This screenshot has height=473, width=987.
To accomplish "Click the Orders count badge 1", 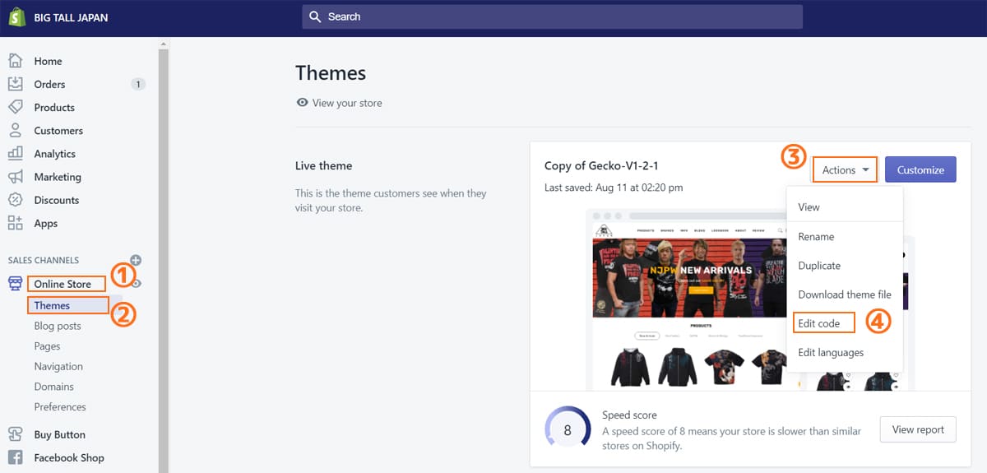I will pos(137,84).
